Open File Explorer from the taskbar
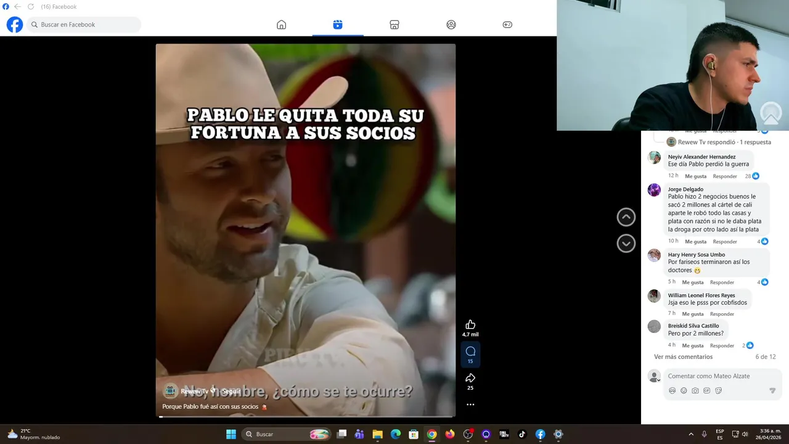The width and height of the screenshot is (789, 444). tap(377, 434)
